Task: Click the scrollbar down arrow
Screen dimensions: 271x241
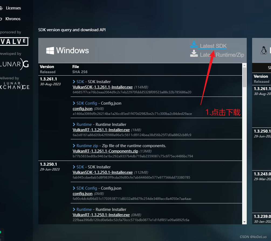Action: click(x=244, y=222)
